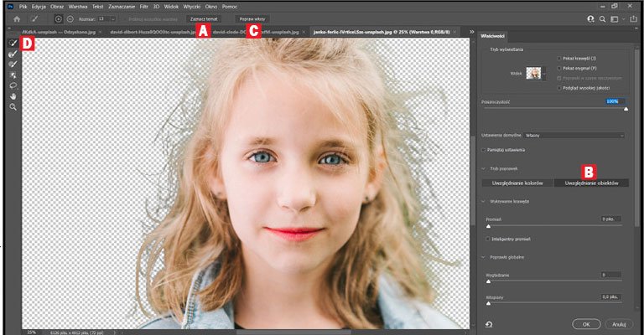Collapse the Wykrywanie krawędzi section
The image size is (644, 335).
tap(483, 202)
